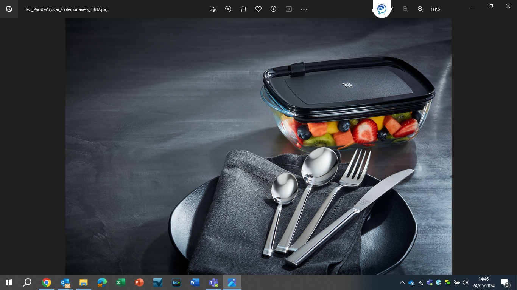517x290 pixels.
Task: Open the Wi-Fi network tray icon
Action: pyautogui.click(x=420, y=282)
